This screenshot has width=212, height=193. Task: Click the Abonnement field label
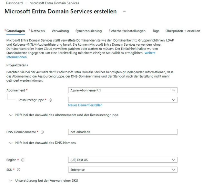(16, 90)
